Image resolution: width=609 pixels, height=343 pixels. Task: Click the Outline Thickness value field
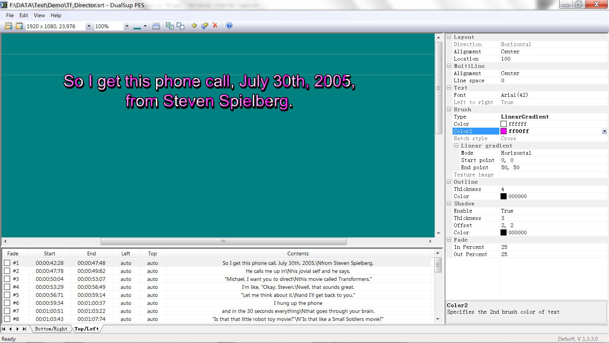pos(552,189)
